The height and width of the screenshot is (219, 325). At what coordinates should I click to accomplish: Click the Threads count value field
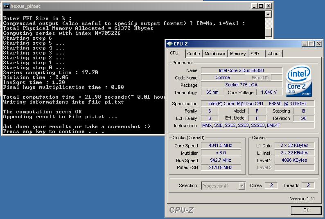(308, 185)
